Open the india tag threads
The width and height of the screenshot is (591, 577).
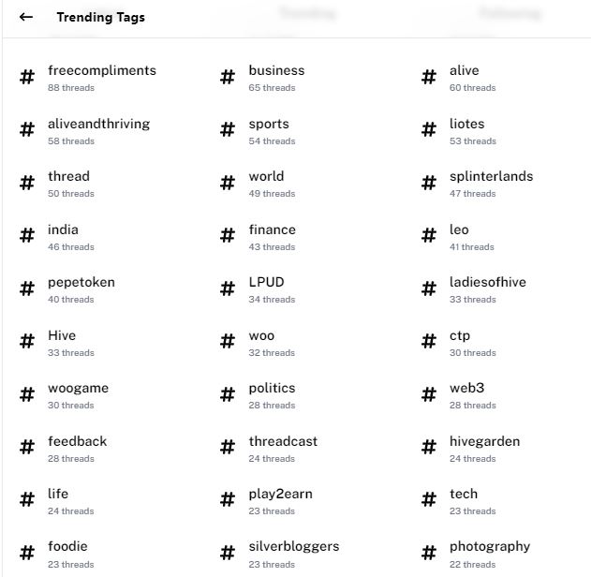(x=63, y=229)
